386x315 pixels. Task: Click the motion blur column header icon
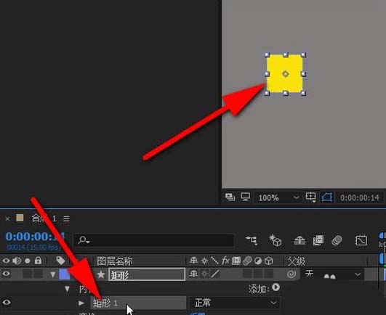point(247,261)
